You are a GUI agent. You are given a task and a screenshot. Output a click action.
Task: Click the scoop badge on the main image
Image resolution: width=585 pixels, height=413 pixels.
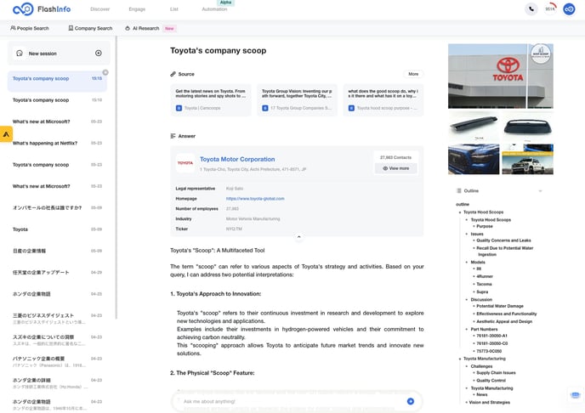pos(541,54)
